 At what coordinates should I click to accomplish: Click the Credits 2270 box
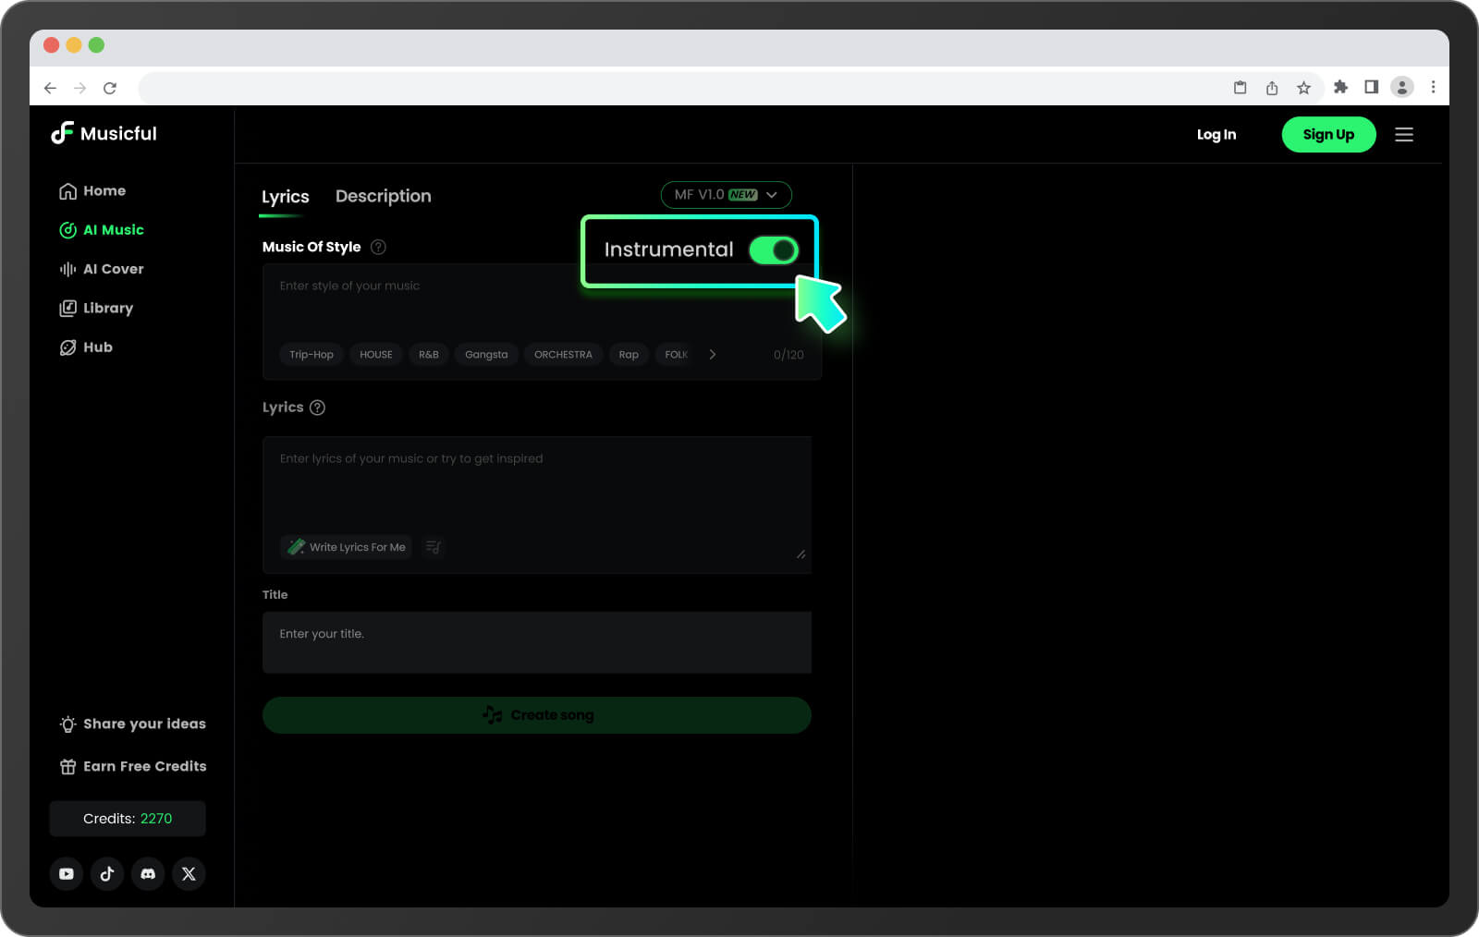click(128, 819)
